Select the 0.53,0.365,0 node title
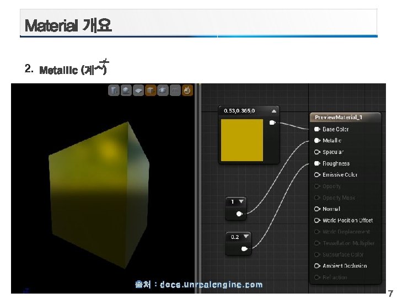Image resolution: width=397 pixels, height=298 pixels. 239,111
